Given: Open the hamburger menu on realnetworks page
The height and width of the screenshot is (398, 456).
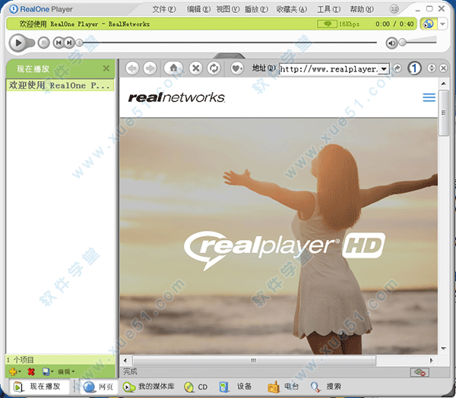Looking at the screenshot, I should pyautogui.click(x=429, y=97).
